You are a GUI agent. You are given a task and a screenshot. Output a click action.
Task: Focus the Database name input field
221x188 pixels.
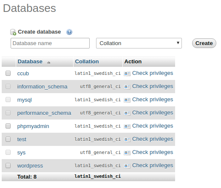(50, 43)
